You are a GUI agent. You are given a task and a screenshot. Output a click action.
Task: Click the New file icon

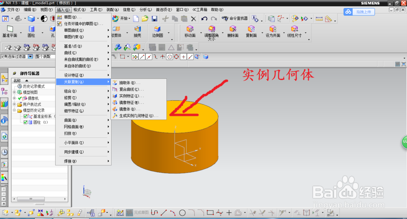coord(136,19)
